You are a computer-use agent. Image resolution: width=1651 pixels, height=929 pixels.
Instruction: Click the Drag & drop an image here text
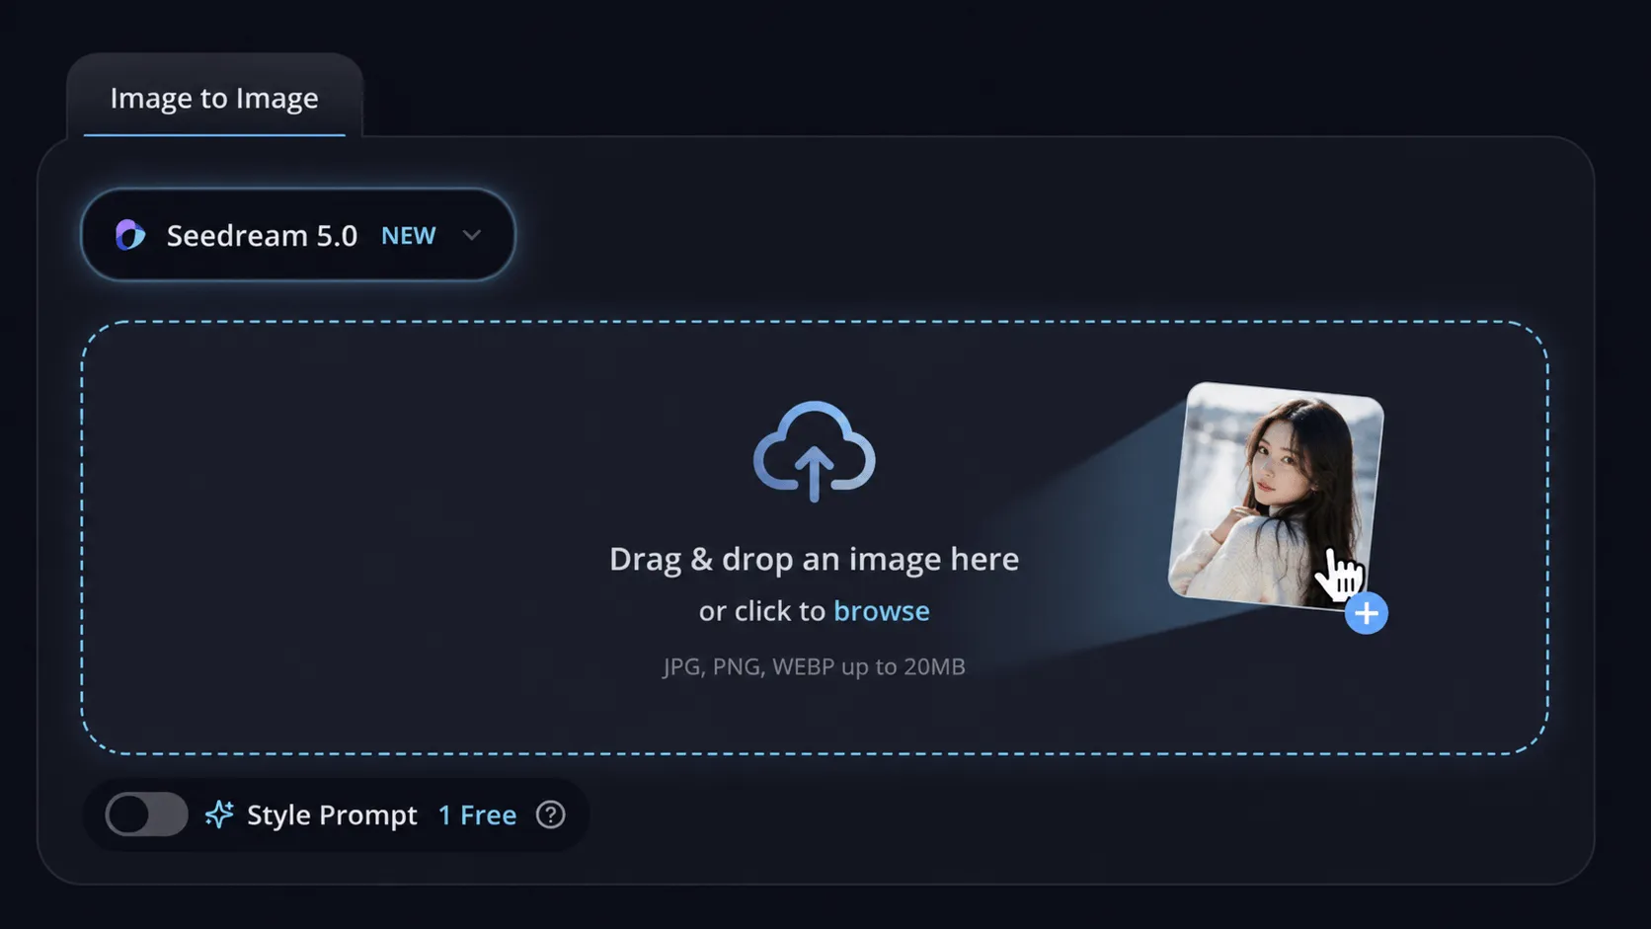(x=815, y=559)
